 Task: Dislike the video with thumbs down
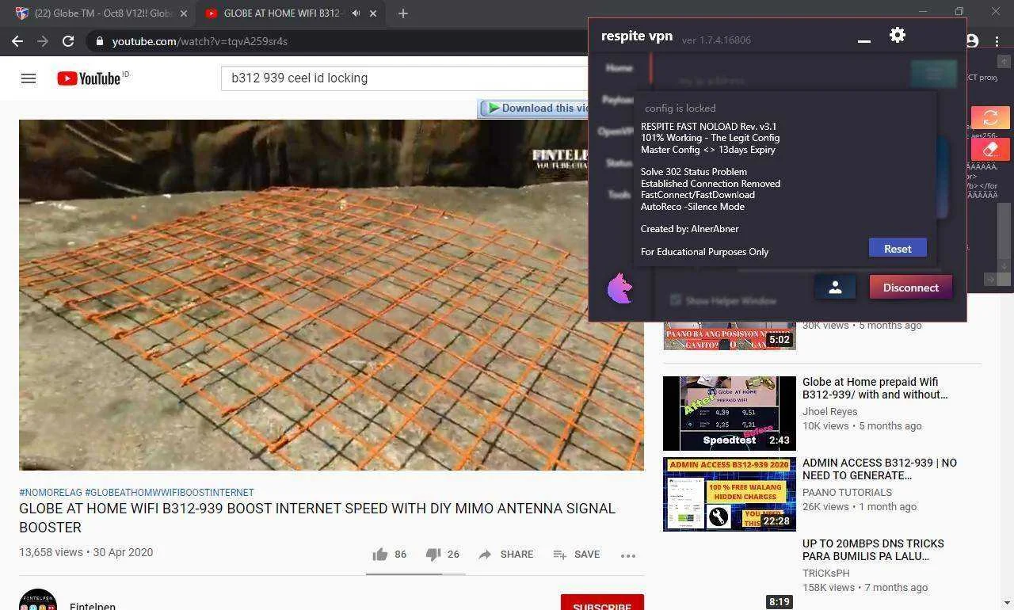433,555
